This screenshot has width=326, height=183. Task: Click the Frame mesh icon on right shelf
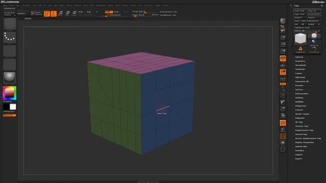tap(283, 96)
